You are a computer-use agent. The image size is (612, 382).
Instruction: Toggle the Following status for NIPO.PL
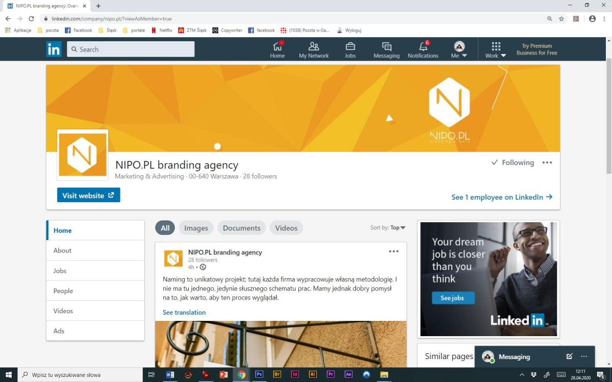tap(513, 162)
